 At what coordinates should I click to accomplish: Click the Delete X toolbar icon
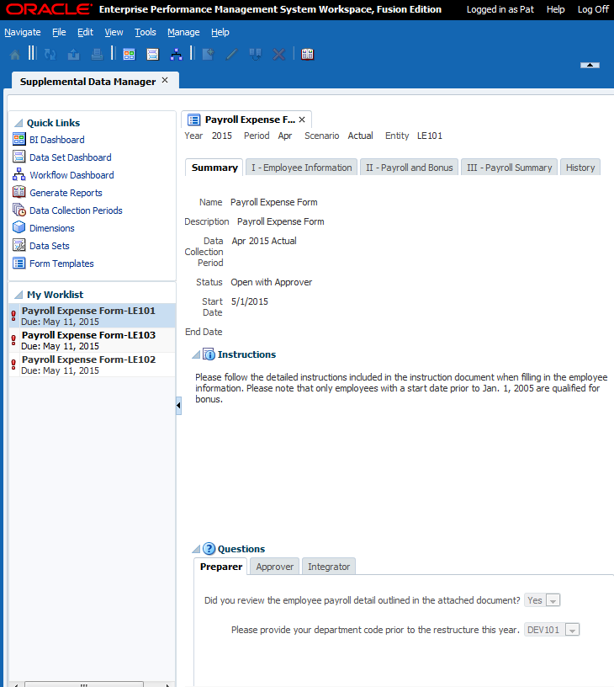[278, 55]
